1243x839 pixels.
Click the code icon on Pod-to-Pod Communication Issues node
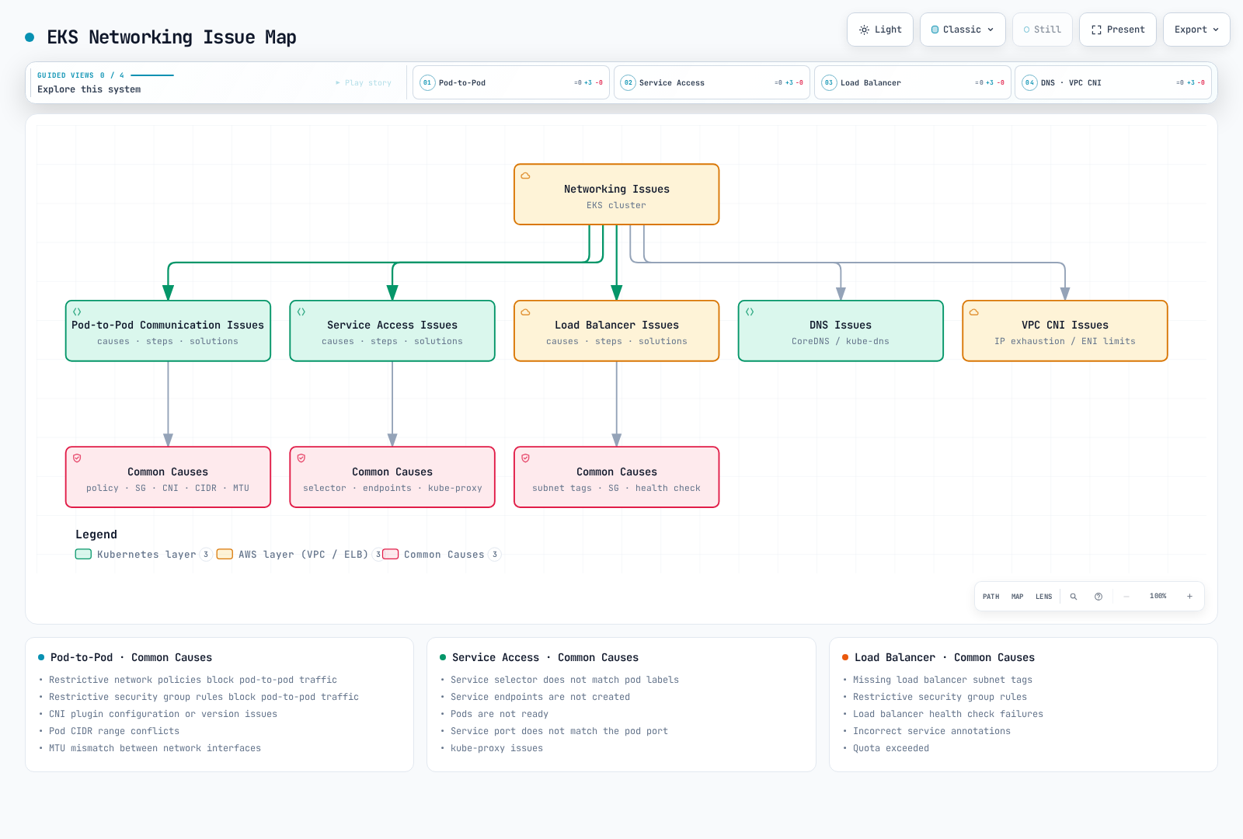pos(77,312)
